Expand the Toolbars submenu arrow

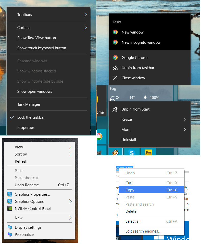86,15
